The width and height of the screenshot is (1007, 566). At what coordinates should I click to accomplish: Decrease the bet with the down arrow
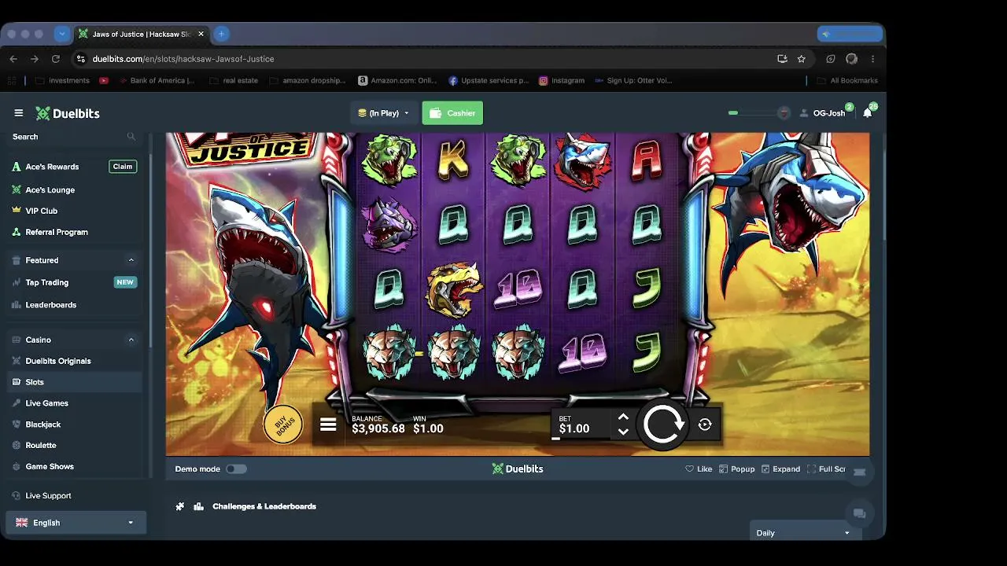pos(623,432)
